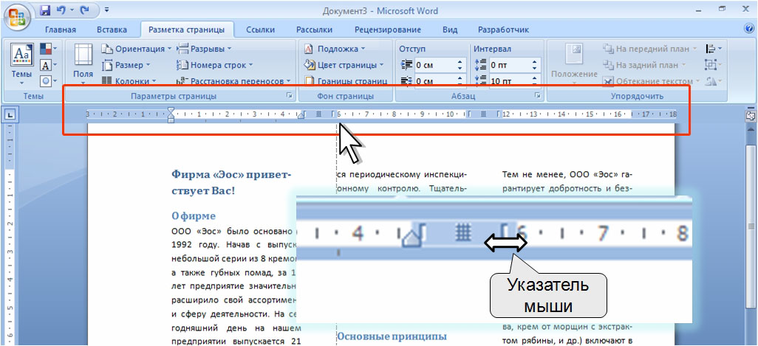Screen dimensions: 758x346
Task: Open the Поля margins menu
Action: (x=83, y=64)
